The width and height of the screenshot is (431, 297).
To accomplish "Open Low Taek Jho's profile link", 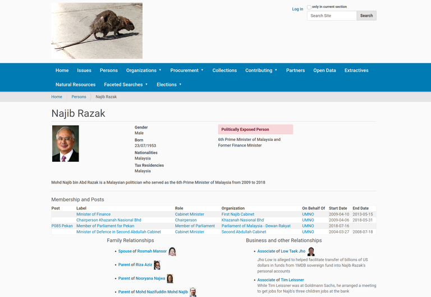I will 293,252.
